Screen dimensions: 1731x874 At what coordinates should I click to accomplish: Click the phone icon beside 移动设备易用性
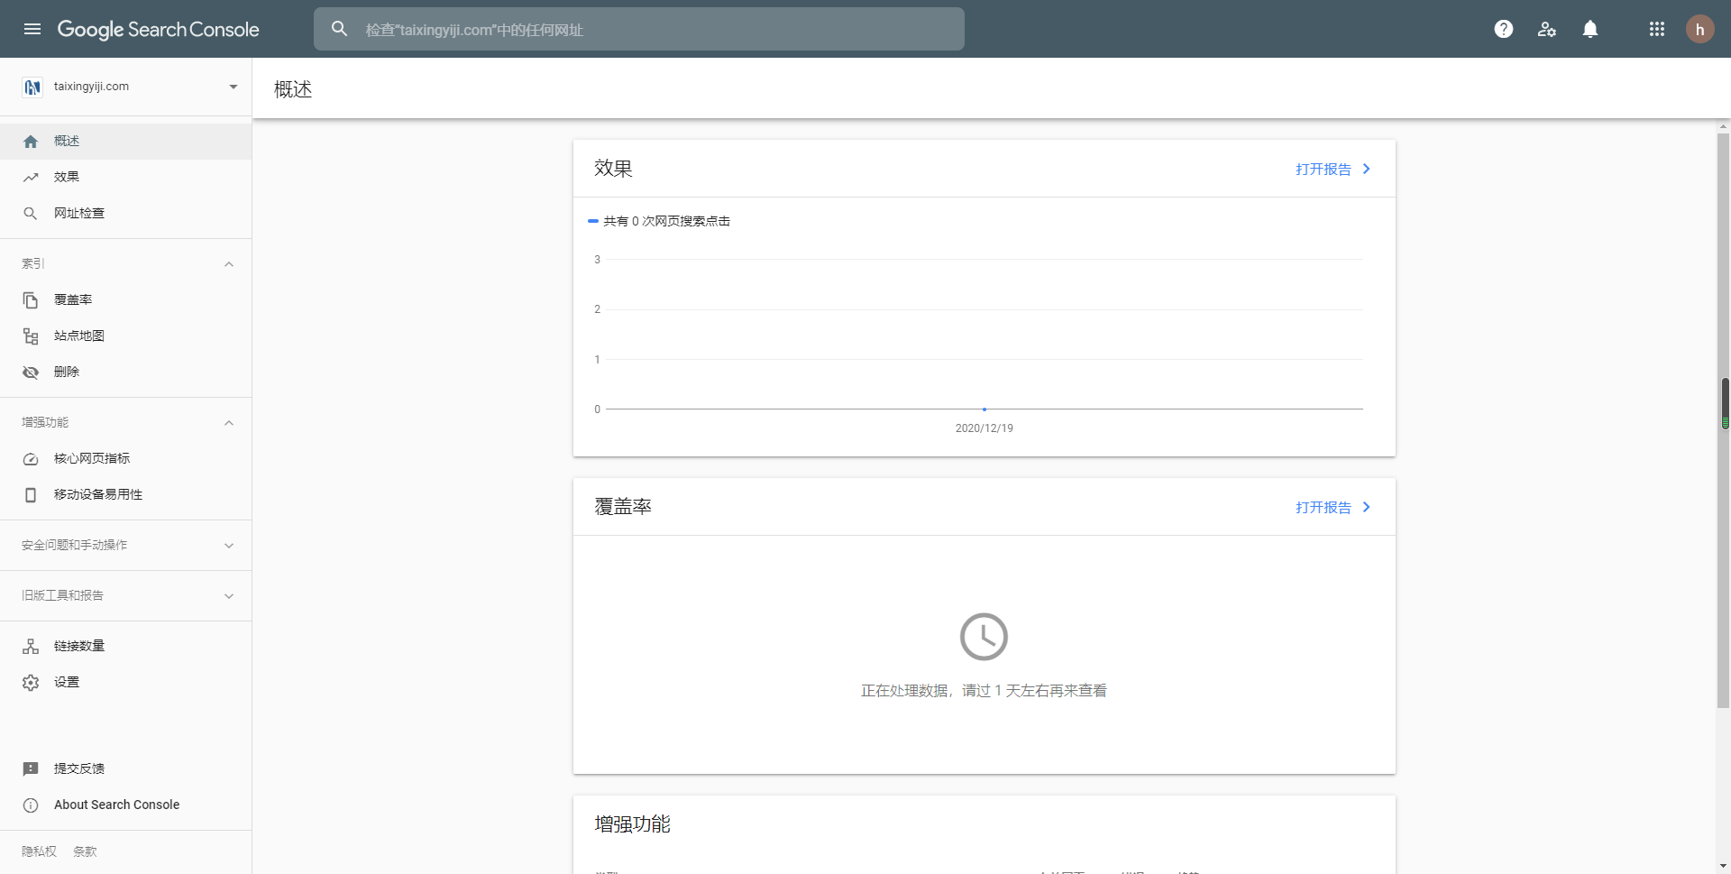(x=31, y=495)
